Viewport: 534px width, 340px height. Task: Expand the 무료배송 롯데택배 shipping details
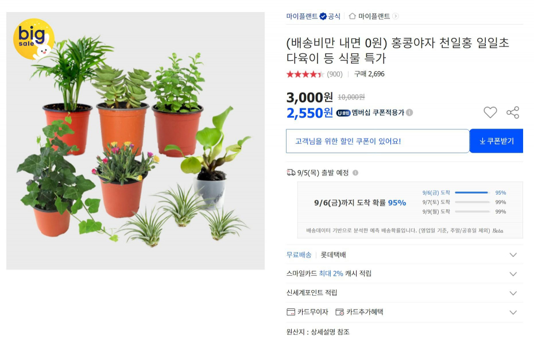coord(513,254)
